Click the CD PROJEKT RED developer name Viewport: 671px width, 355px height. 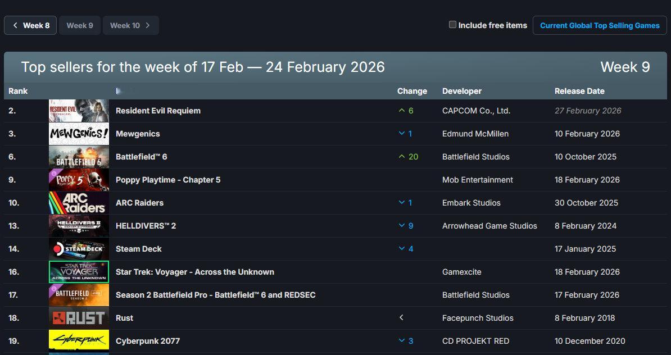point(475,341)
